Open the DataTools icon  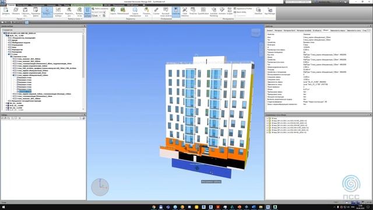[x=258, y=11]
